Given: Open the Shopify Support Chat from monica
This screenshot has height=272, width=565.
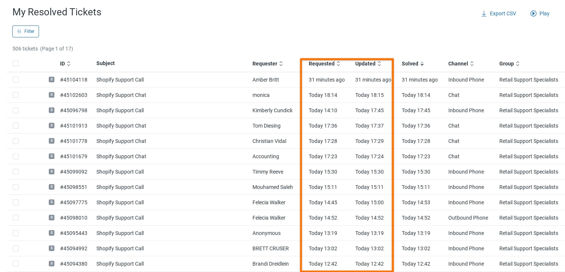Looking at the screenshot, I should 121,95.
